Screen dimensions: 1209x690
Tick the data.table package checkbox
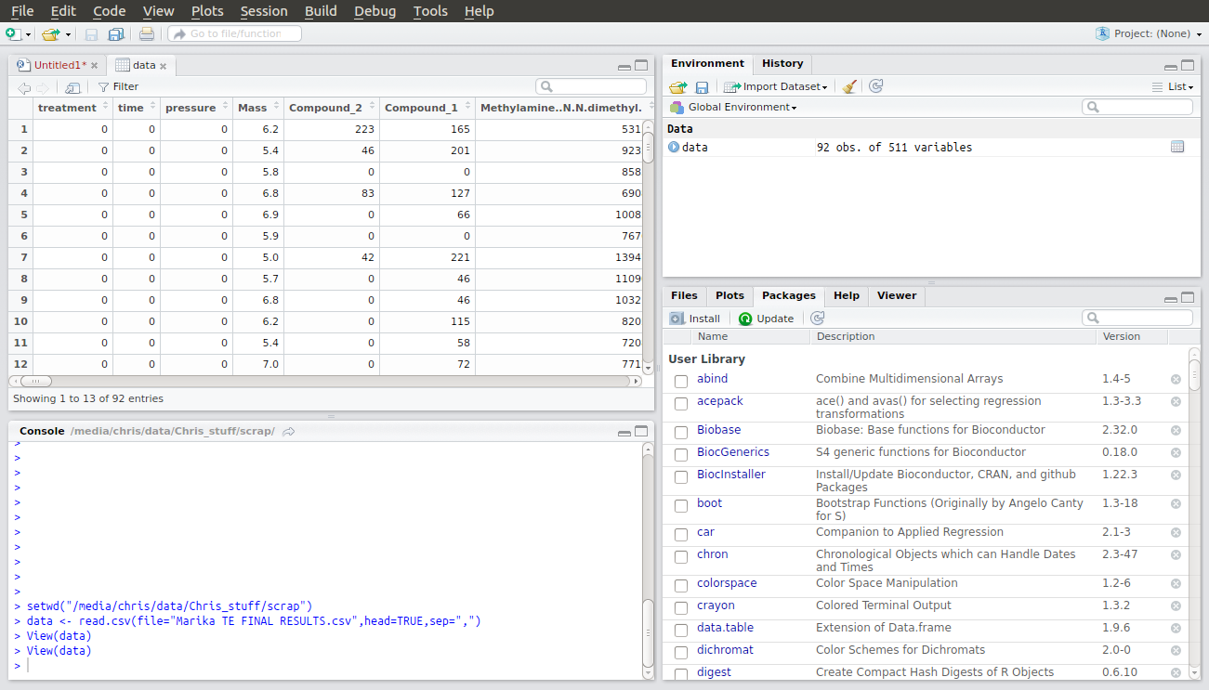pyautogui.click(x=681, y=629)
